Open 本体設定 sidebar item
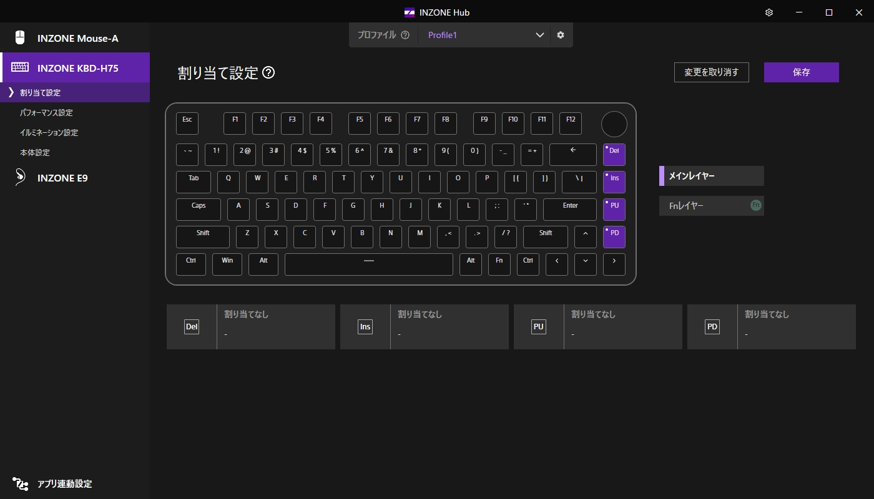Image resolution: width=874 pixels, height=499 pixels. point(75,152)
